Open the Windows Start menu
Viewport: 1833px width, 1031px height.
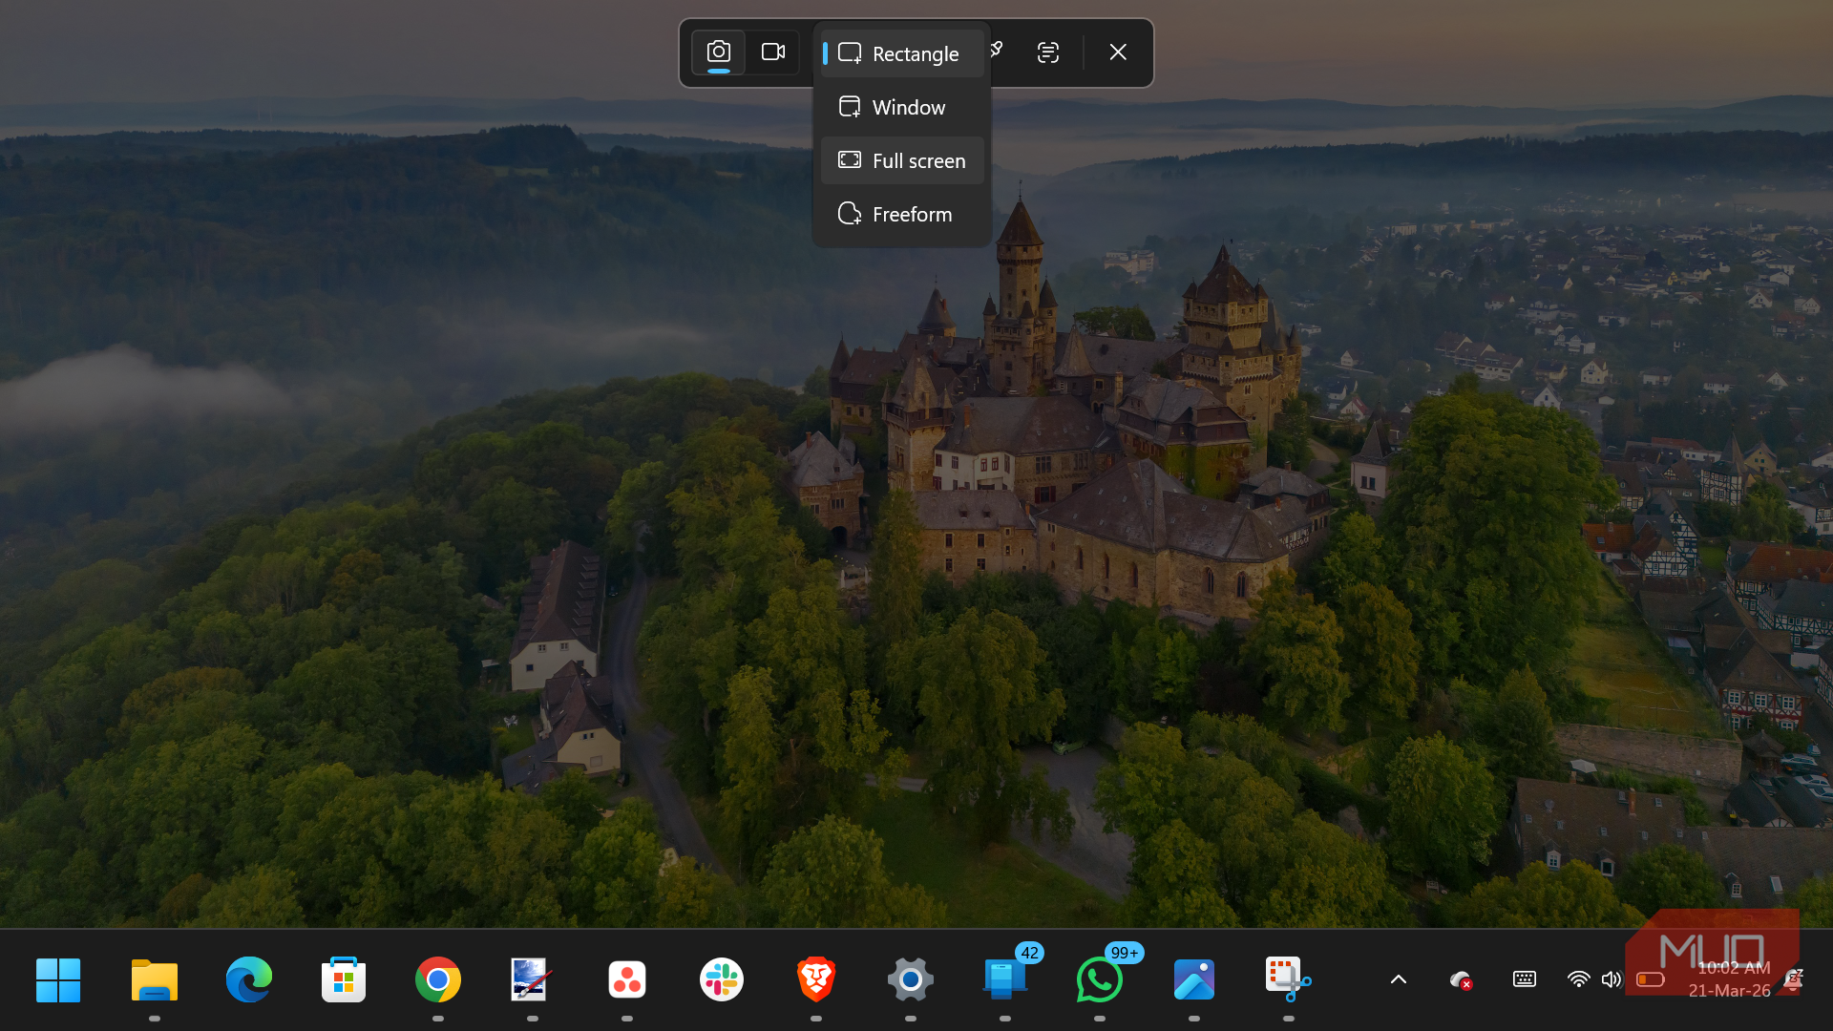tap(58, 979)
